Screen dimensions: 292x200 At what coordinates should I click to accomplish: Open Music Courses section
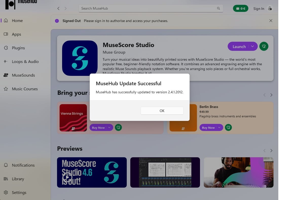pos(25,89)
